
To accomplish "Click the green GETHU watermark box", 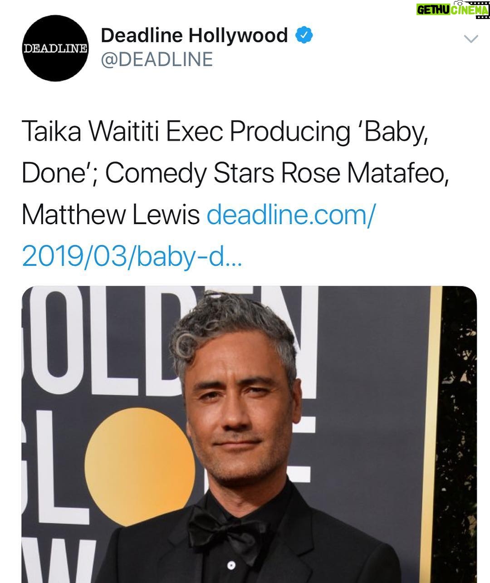I will (x=433, y=10).
